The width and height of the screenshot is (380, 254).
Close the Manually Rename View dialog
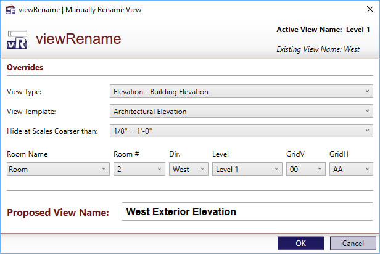pyautogui.click(x=370, y=9)
